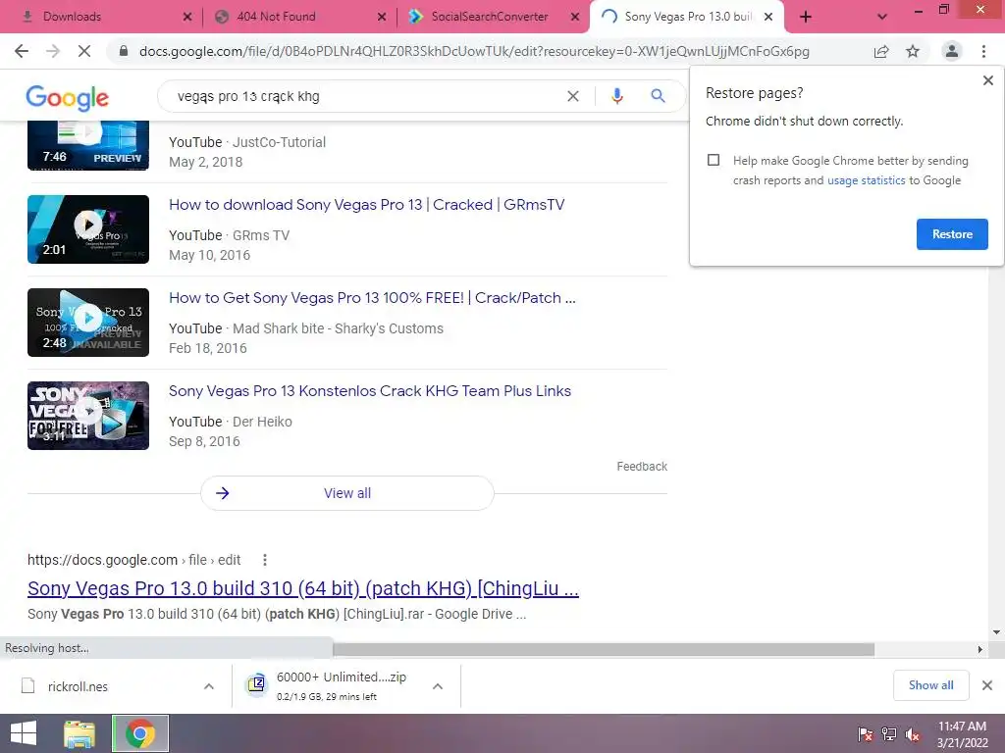Image resolution: width=1005 pixels, height=753 pixels.
Task: Start a voice search with microphone
Action: [x=616, y=96]
